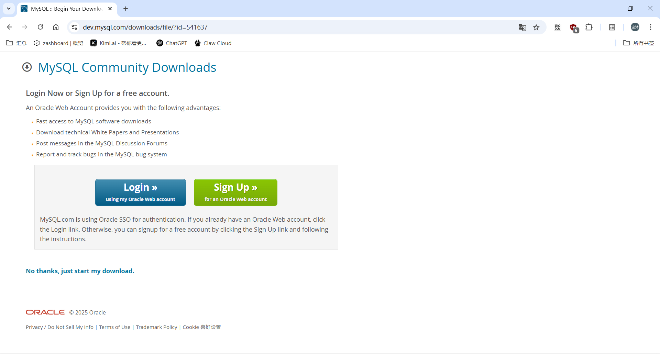
Task: Open the extensions puzzle icon
Action: (589, 27)
